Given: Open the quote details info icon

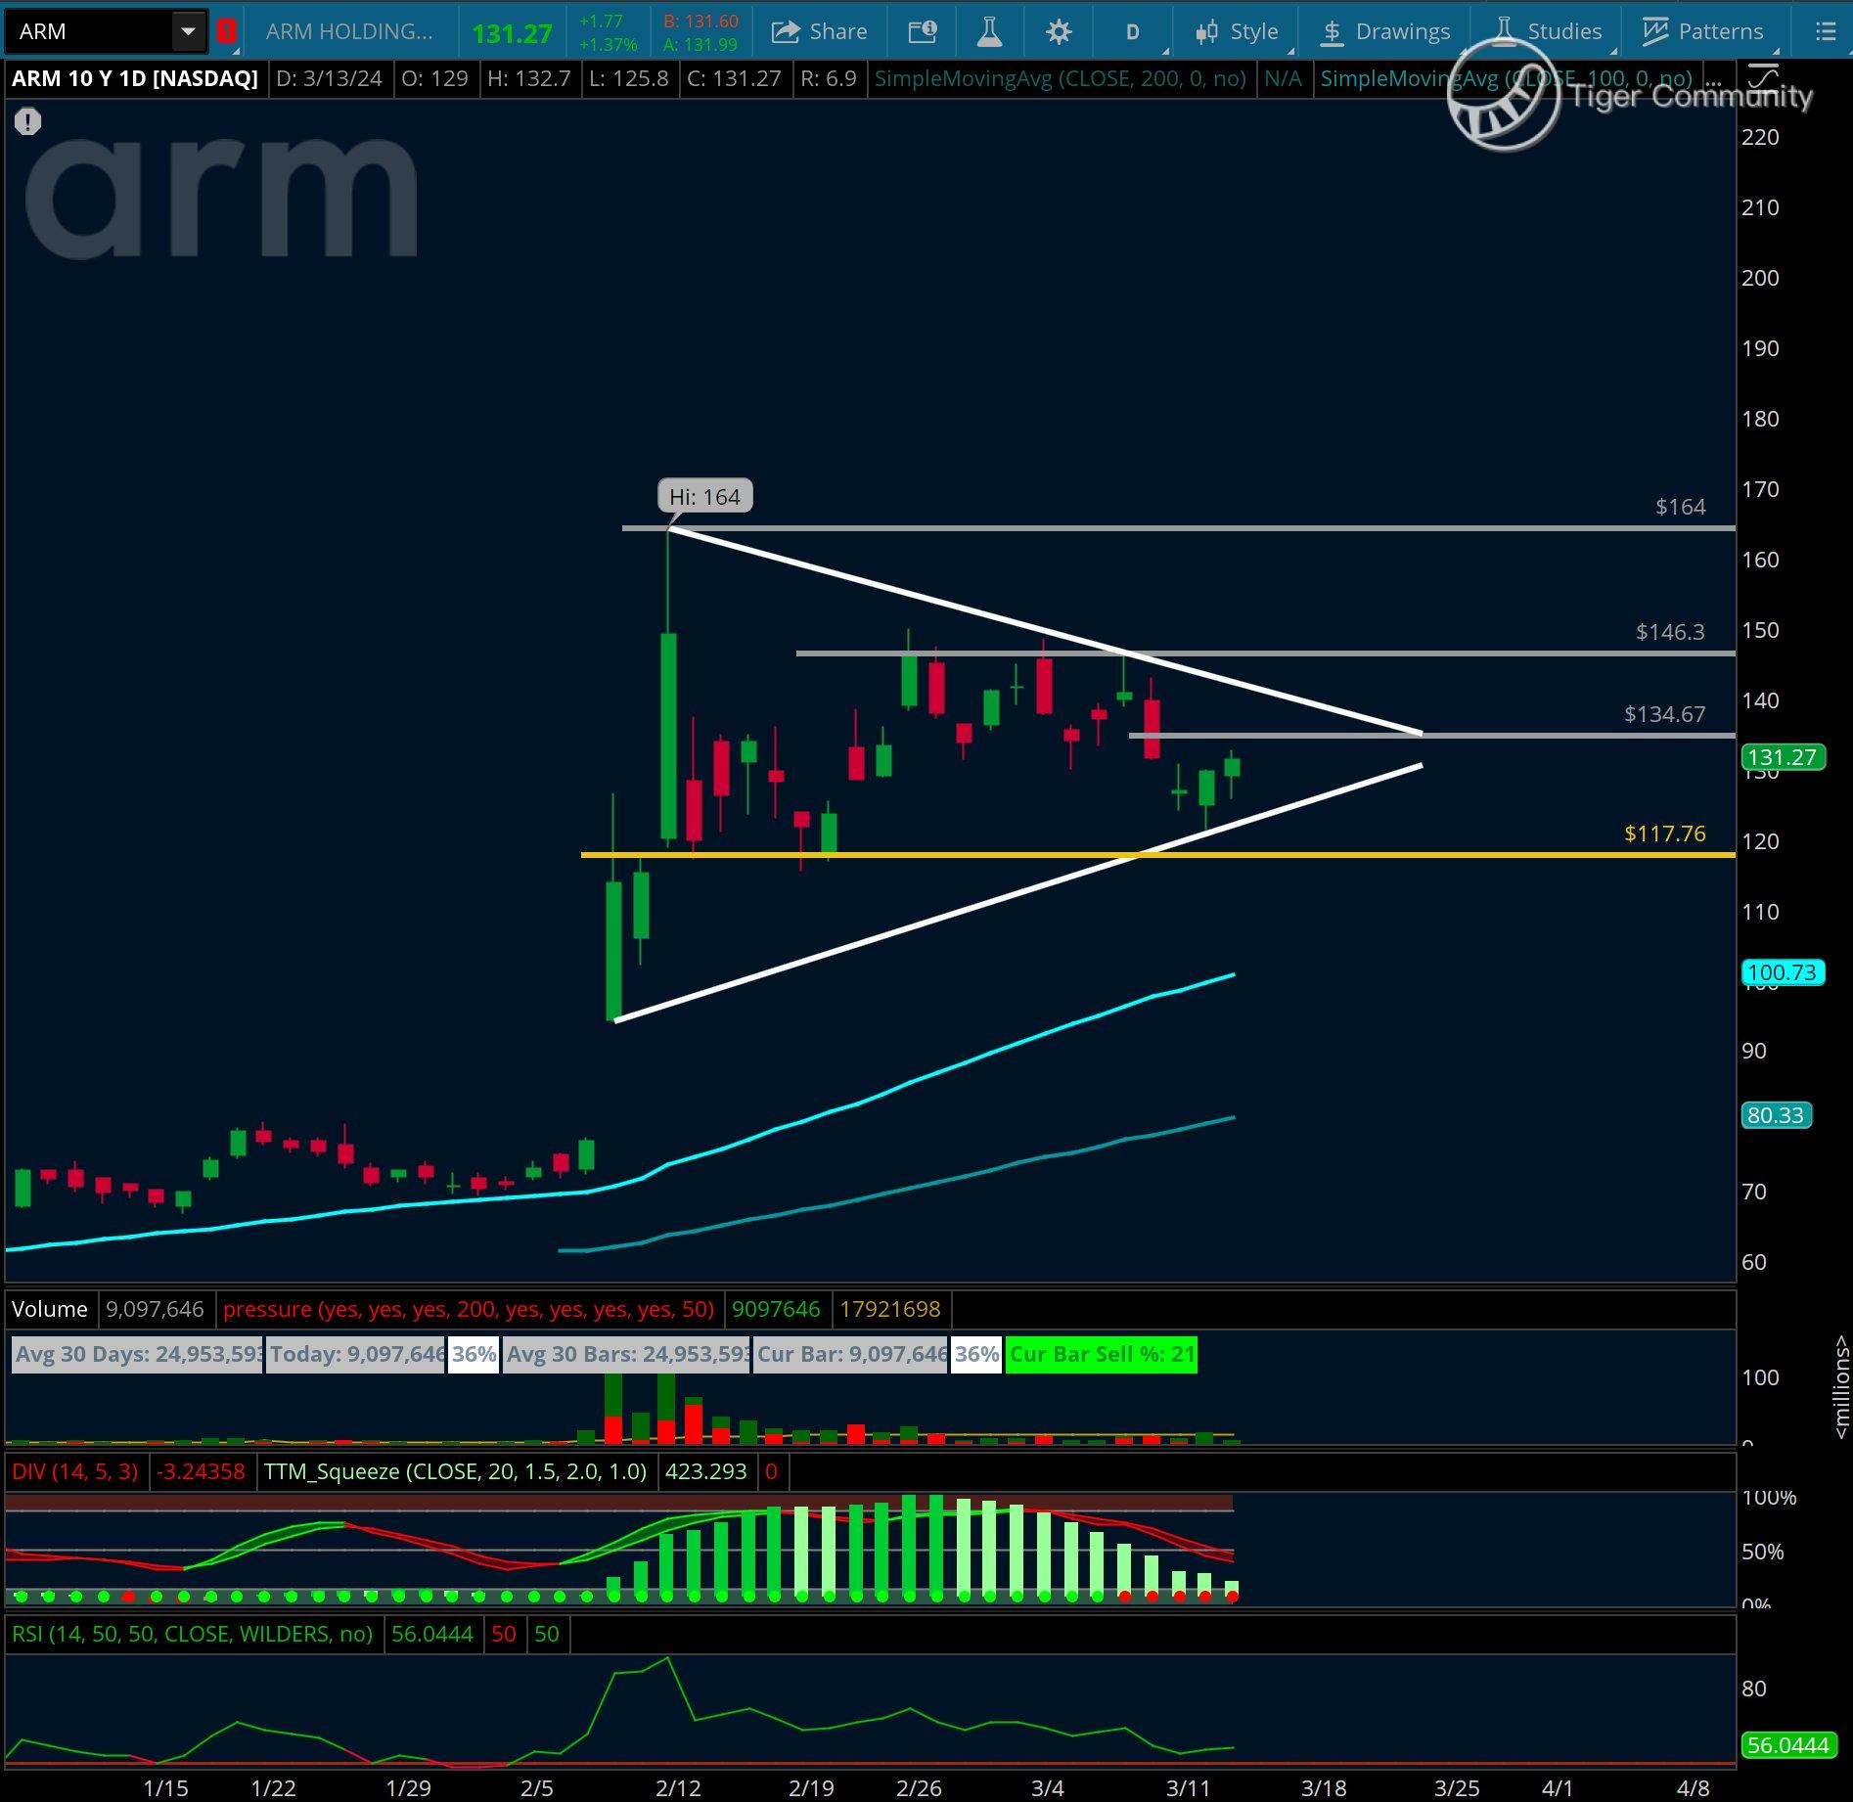Looking at the screenshot, I should coord(923,32).
